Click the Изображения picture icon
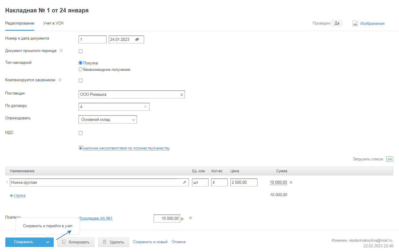The width and height of the screenshot is (399, 252). tap(355, 23)
